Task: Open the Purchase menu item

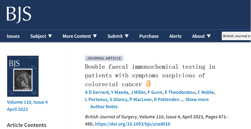Action: [149, 36]
